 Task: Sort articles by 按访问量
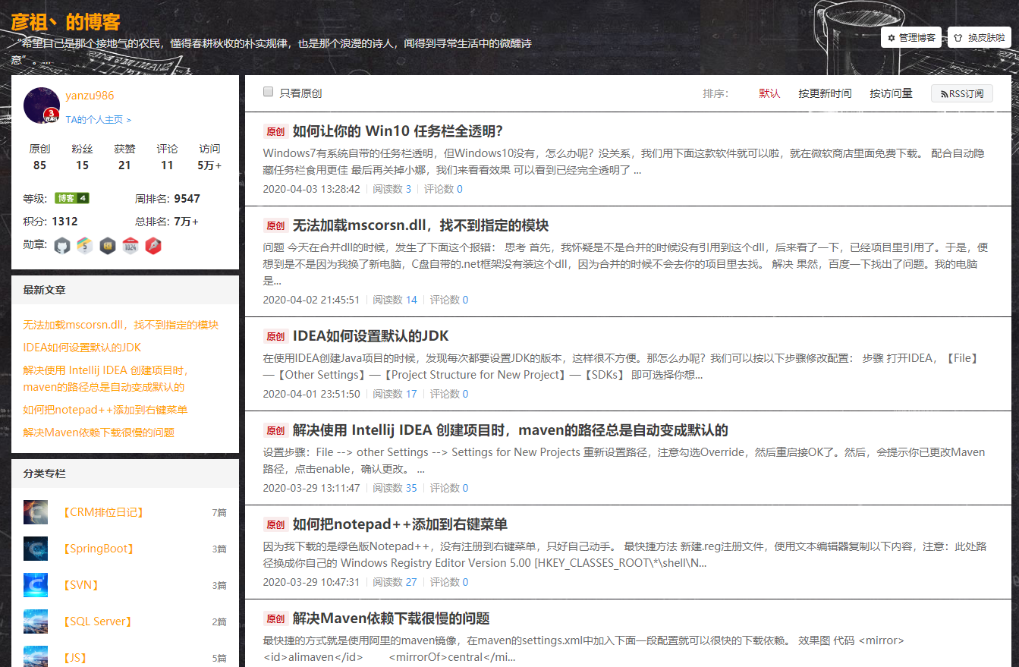(x=891, y=93)
